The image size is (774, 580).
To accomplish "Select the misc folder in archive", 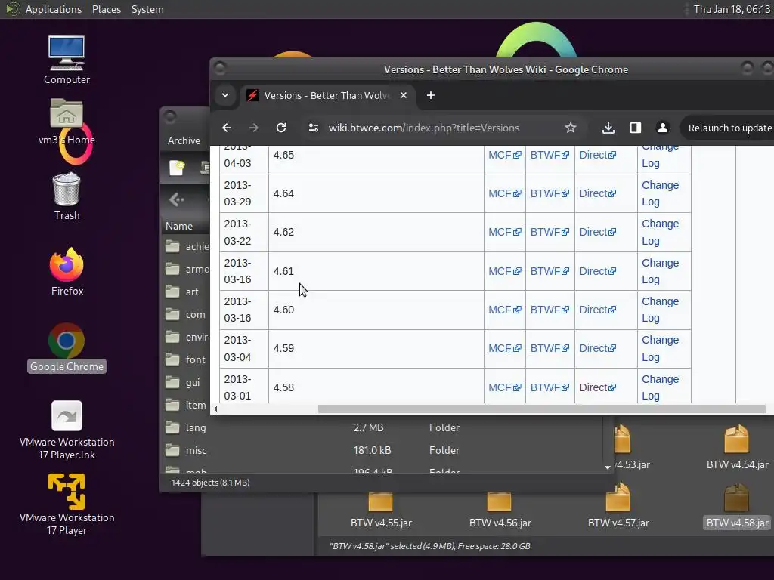I will pos(186,450).
